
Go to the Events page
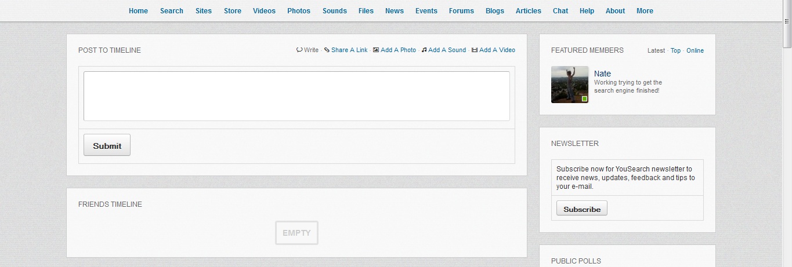(x=426, y=11)
